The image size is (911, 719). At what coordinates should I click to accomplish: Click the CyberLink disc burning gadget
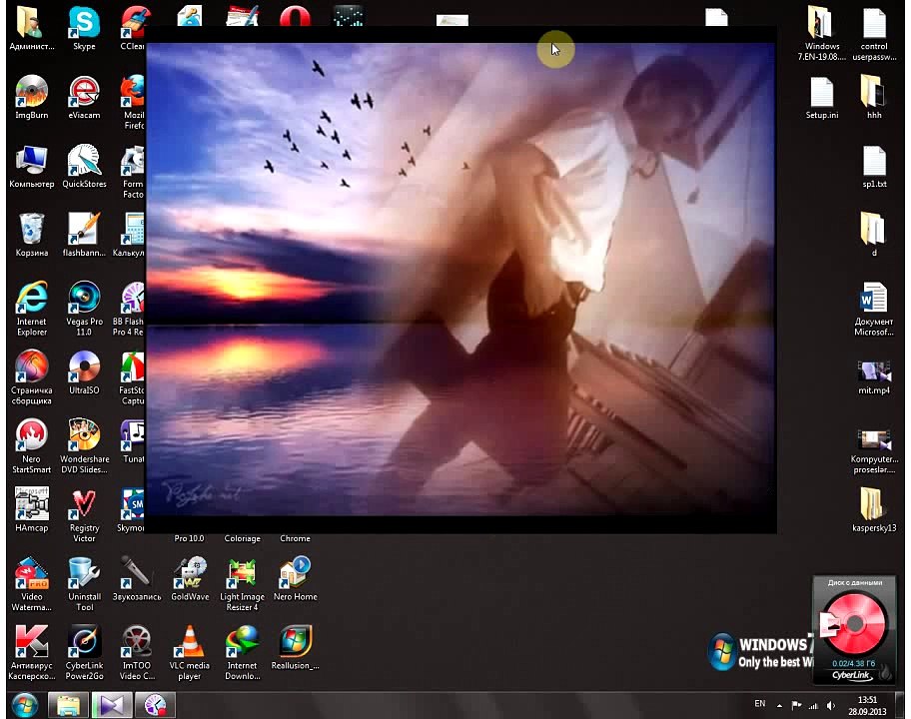click(x=855, y=629)
